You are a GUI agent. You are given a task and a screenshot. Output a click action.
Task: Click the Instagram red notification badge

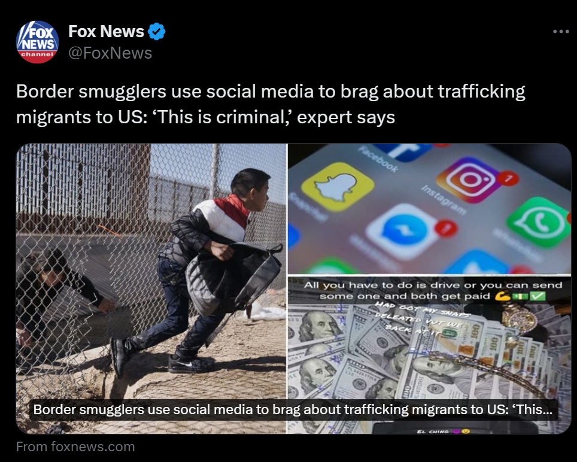pos(509,179)
